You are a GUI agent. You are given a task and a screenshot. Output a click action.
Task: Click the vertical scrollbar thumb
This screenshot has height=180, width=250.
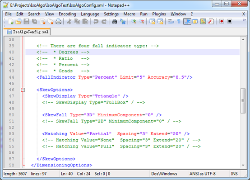pyautogui.click(x=243, y=101)
